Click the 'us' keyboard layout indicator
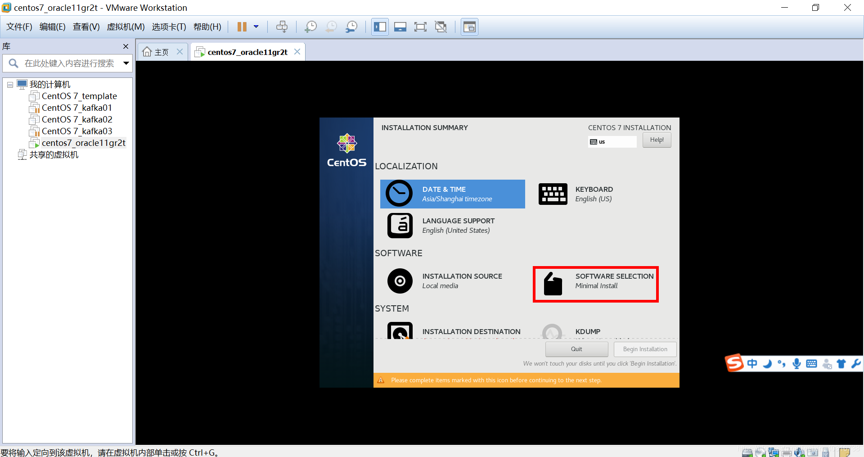Image resolution: width=864 pixels, height=457 pixels. (612, 142)
